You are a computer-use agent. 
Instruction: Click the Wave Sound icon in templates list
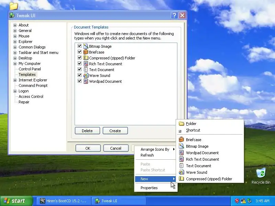(x=86, y=75)
